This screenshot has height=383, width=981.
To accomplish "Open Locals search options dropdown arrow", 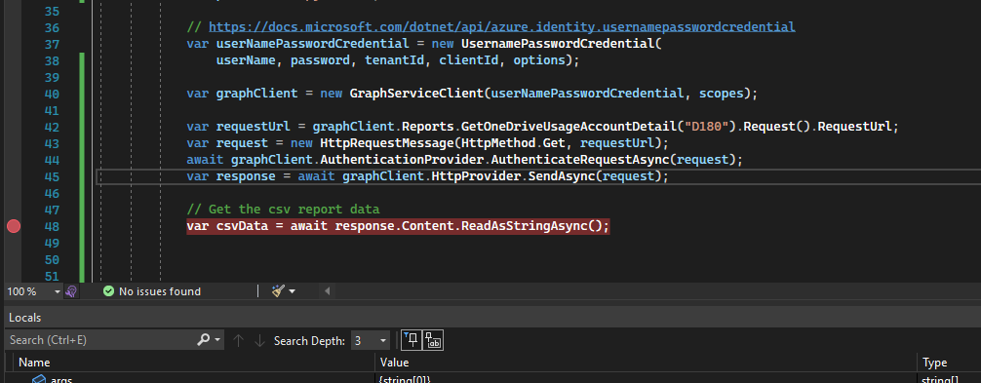I will click(x=217, y=340).
